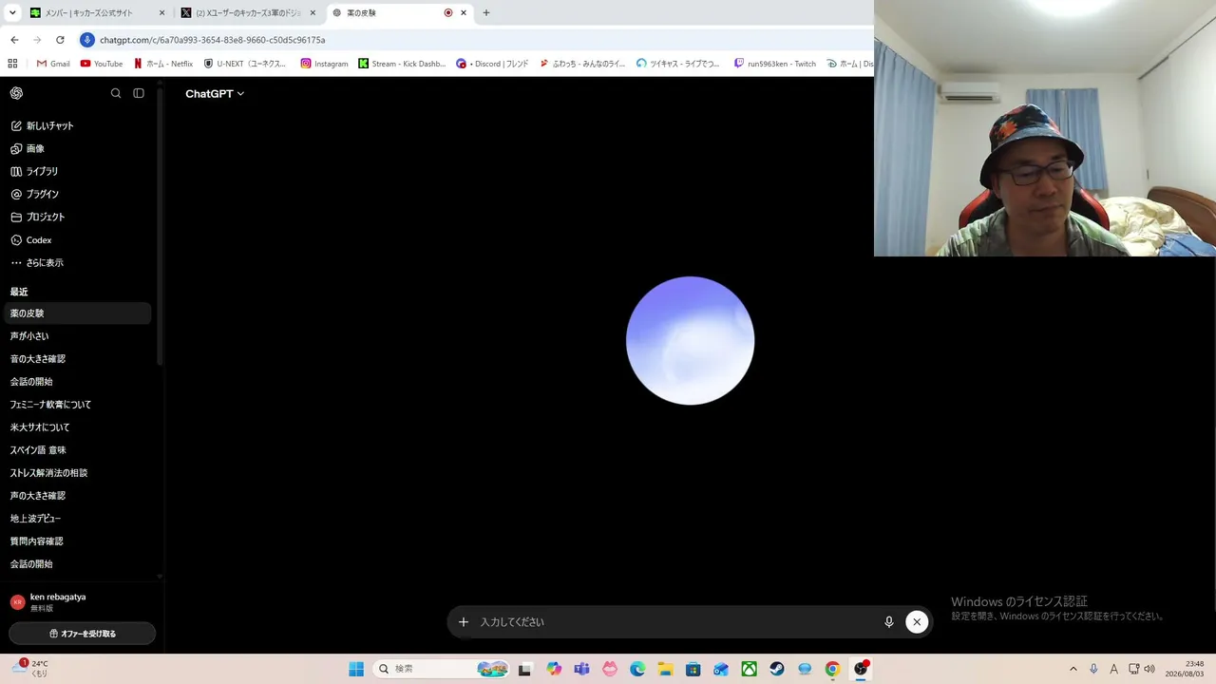Viewport: 1216px width, 684px height.
Task: Open the U-NEXT bookmark
Action: tap(245, 64)
